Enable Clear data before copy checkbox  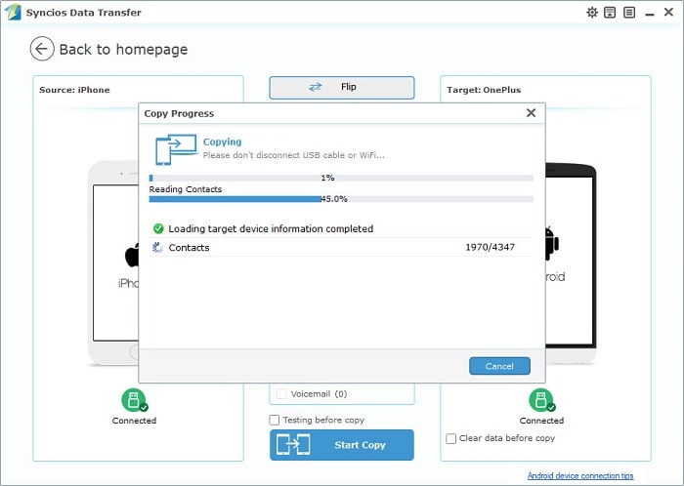click(451, 438)
